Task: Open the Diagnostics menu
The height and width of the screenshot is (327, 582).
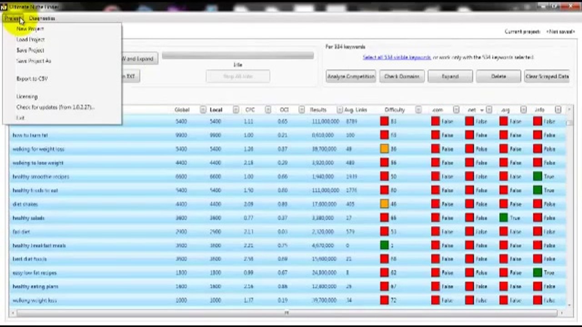Action: click(42, 18)
